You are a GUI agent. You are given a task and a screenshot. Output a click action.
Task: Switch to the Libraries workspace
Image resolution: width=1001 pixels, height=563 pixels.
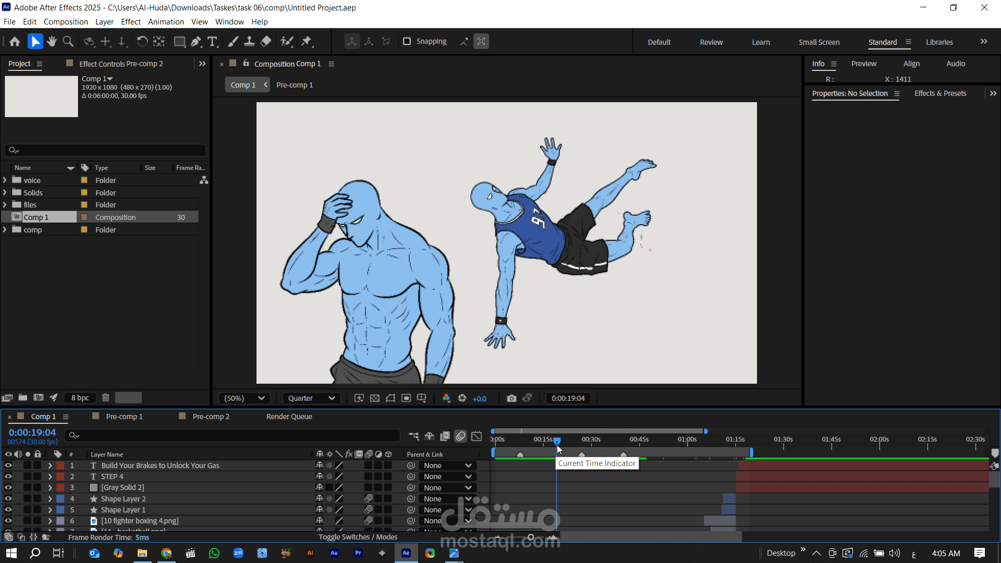pyautogui.click(x=939, y=42)
